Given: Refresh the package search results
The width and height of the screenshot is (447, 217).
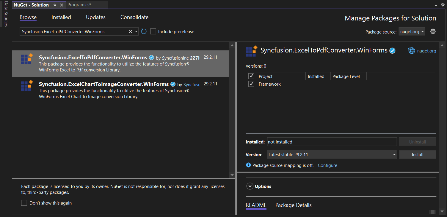Looking at the screenshot, I should tap(144, 31).
